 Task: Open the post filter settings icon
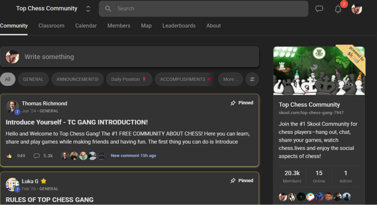[252, 79]
